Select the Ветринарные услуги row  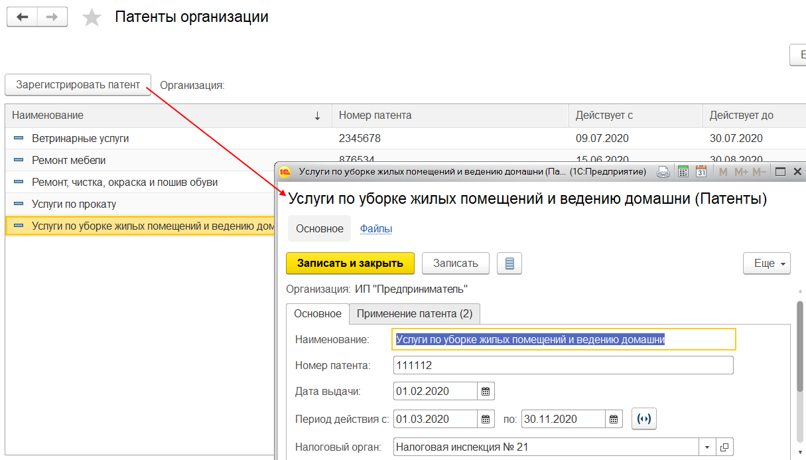[x=405, y=139]
